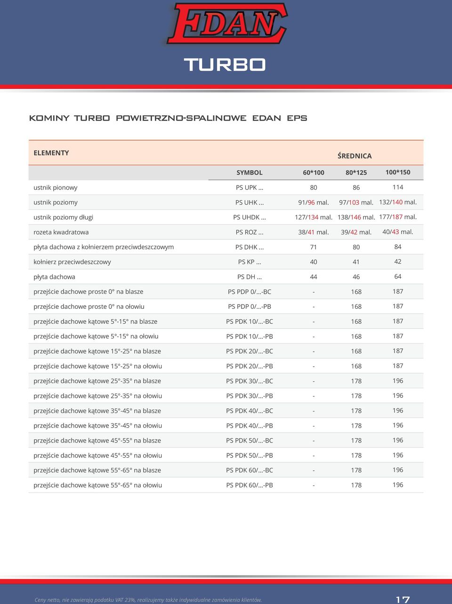
Task: Select symbol 'PS DH ...'
Action: point(250,277)
